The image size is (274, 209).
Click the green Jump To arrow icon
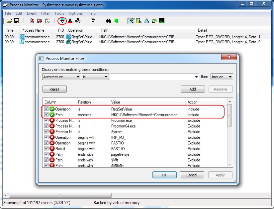coord(116,21)
